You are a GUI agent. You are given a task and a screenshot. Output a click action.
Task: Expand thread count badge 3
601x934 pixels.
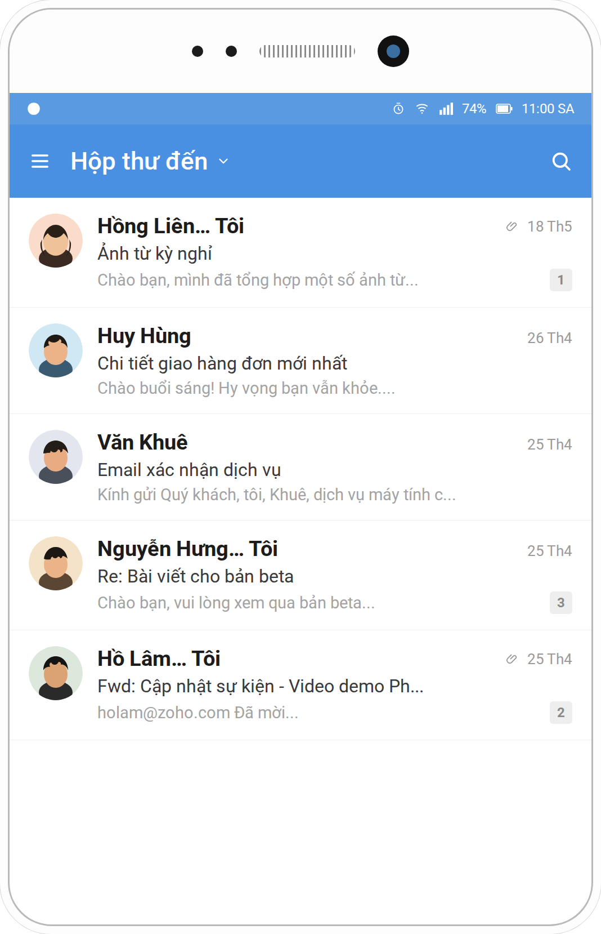pos(560,603)
